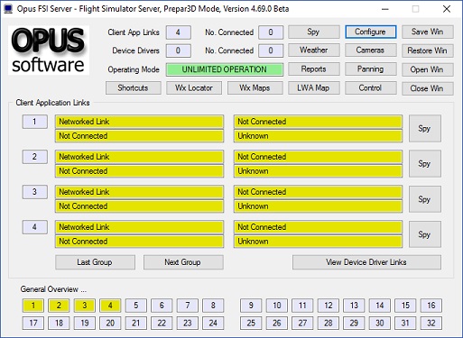Select overview indicator 5

click(136, 306)
